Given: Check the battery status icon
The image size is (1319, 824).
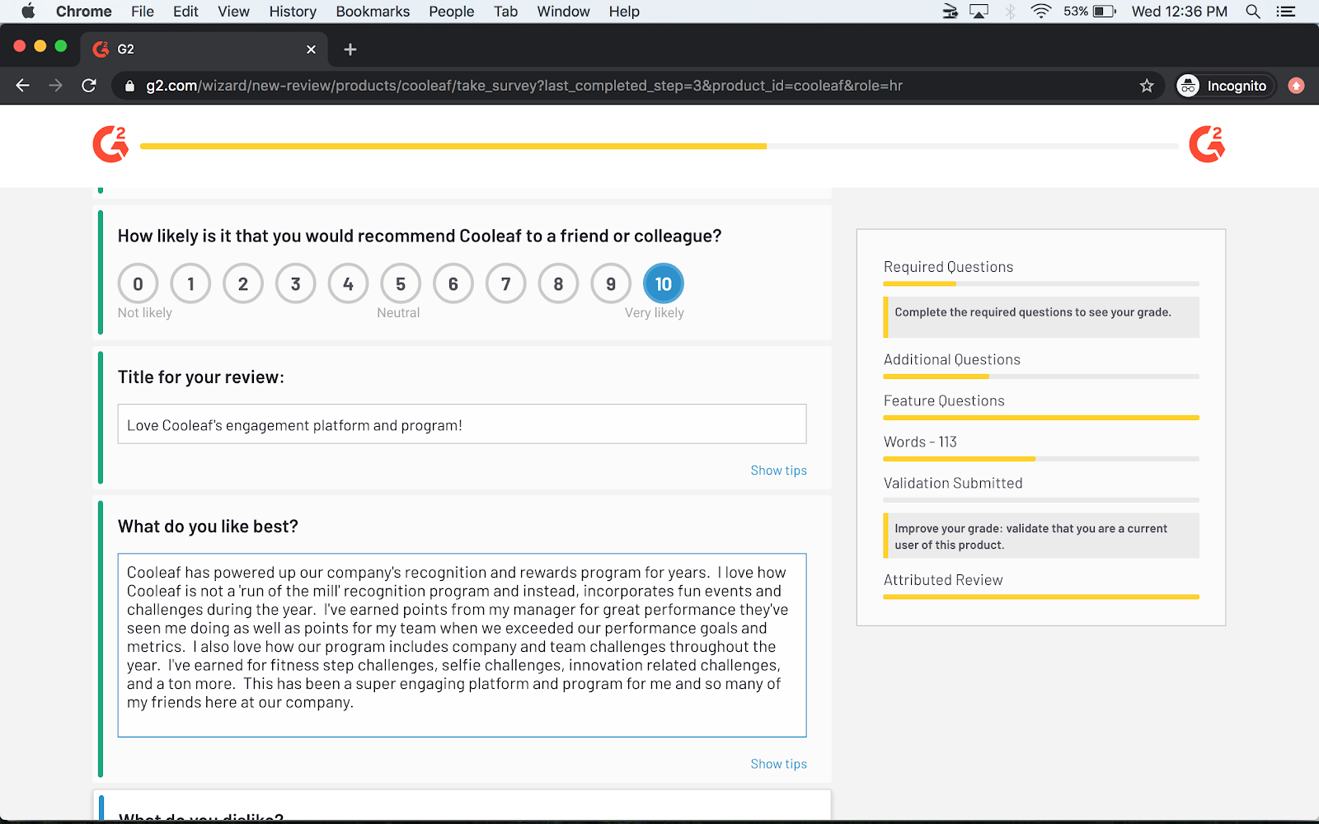Looking at the screenshot, I should 1104,12.
